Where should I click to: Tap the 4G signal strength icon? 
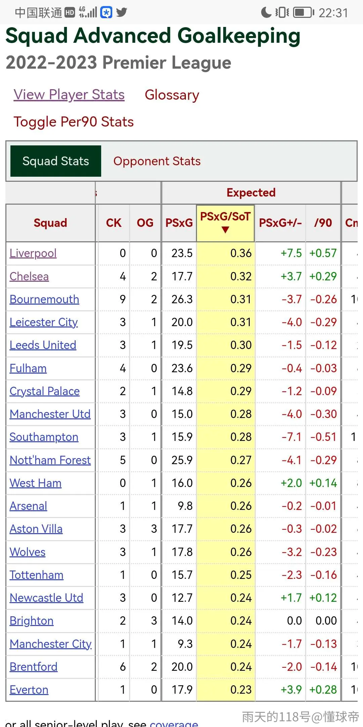tap(87, 12)
